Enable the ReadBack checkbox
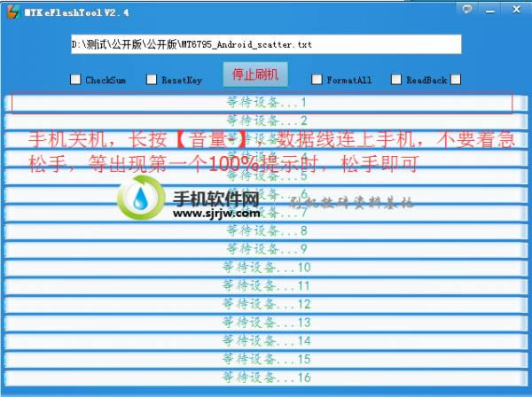532x397 pixels. click(x=396, y=80)
